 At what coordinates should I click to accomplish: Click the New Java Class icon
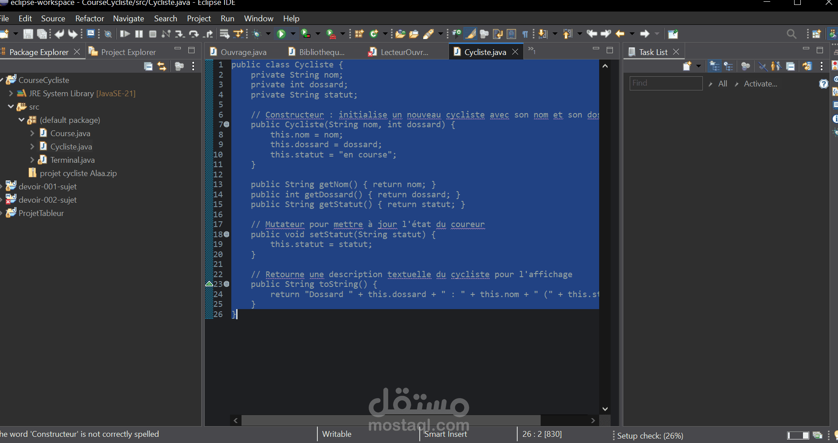(374, 34)
